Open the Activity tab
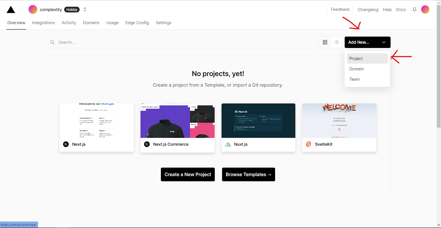This screenshot has height=228, width=441. [x=69, y=23]
